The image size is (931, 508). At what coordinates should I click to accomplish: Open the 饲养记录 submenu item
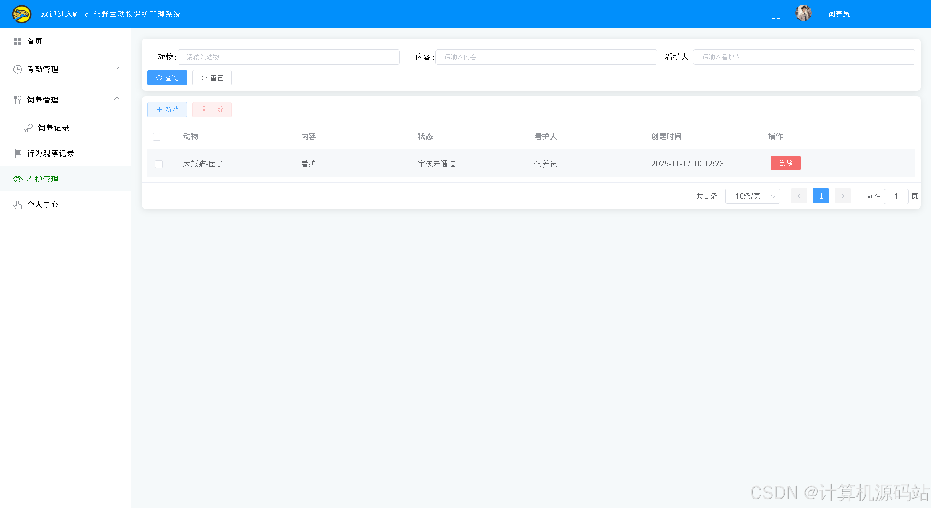pyautogui.click(x=65, y=128)
